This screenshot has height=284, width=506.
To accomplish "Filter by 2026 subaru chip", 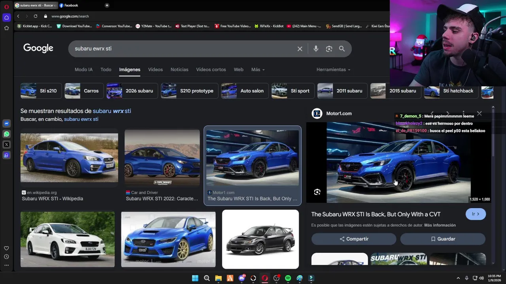I will click(132, 91).
